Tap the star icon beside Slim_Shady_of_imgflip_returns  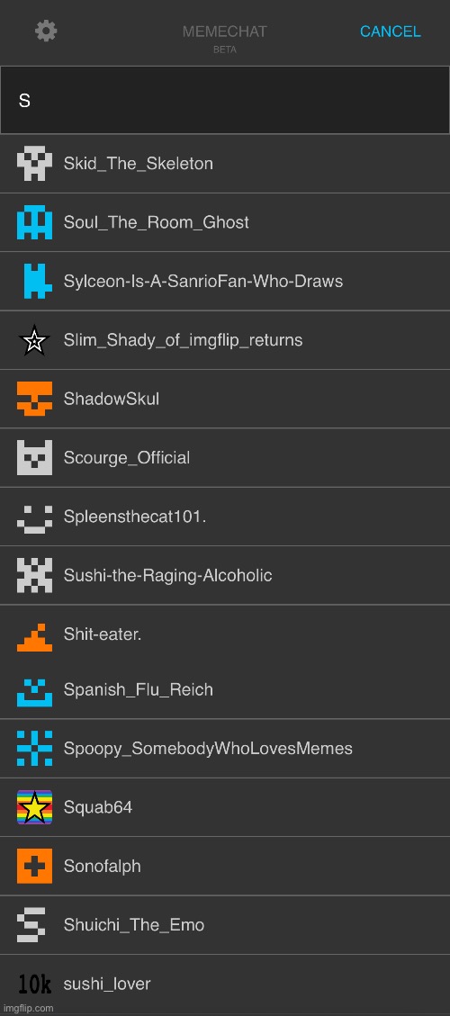34,340
